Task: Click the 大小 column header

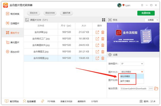Action: [84, 26]
